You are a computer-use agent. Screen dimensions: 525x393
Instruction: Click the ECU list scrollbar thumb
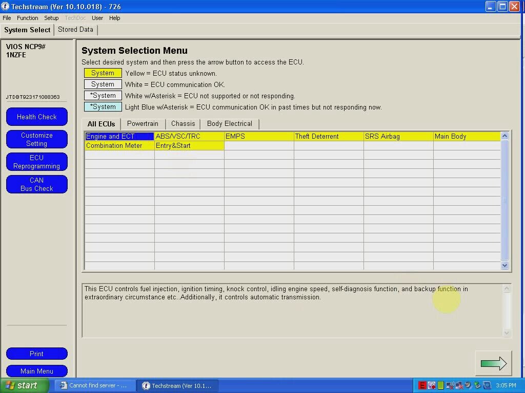505,200
